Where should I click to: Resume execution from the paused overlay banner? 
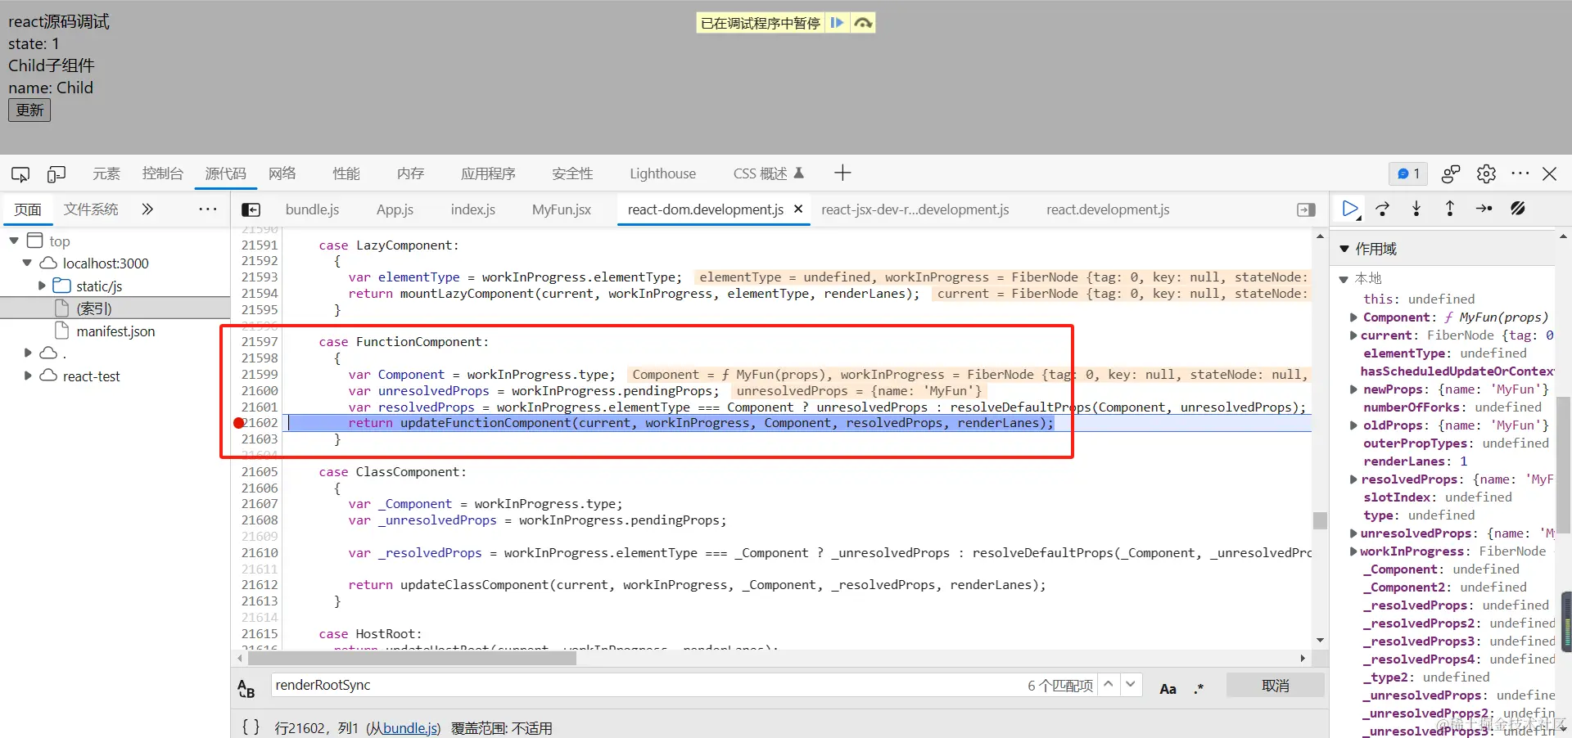point(837,23)
